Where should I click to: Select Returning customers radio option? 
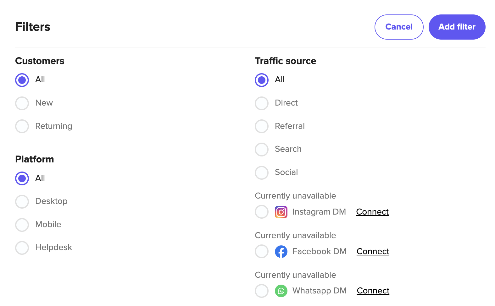click(x=22, y=126)
